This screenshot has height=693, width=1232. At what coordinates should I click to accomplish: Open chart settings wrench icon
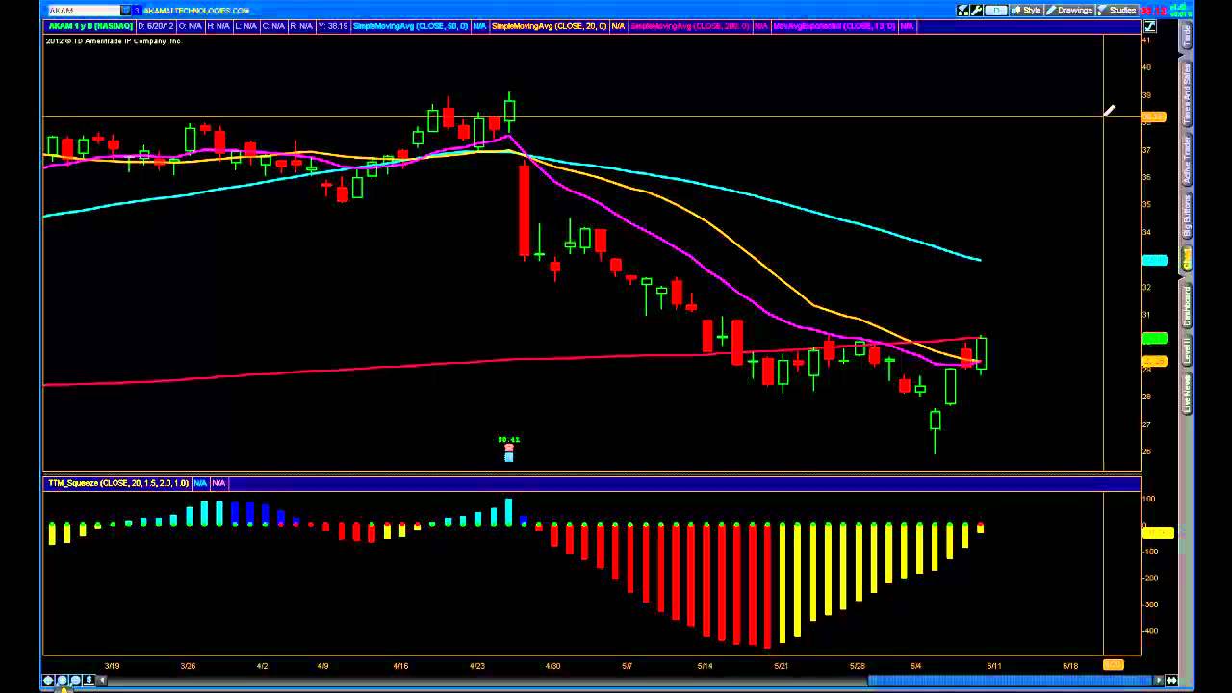(x=976, y=11)
